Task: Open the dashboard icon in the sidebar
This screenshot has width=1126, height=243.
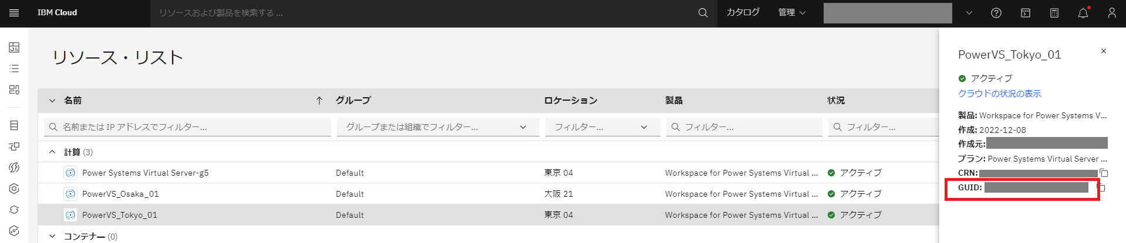Action: click(x=14, y=47)
